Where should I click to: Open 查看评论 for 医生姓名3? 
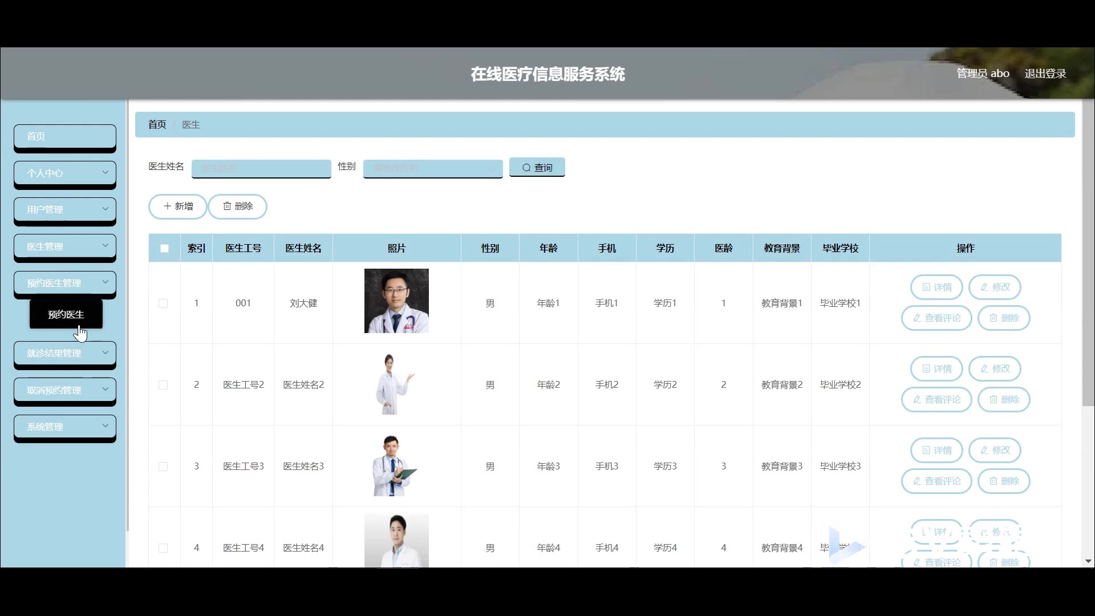point(936,481)
